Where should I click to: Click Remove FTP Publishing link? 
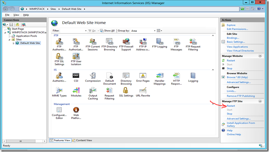241,96
